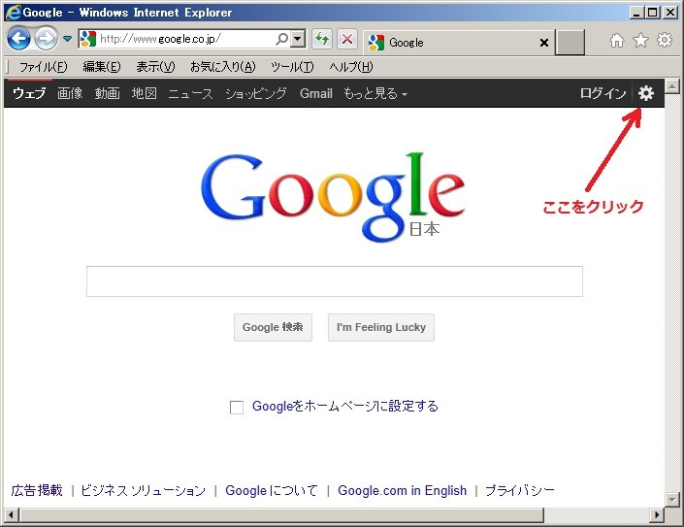Viewport: 684px width, 527px height.
Task: Click the ログイン sign-in link
Action: click(603, 93)
